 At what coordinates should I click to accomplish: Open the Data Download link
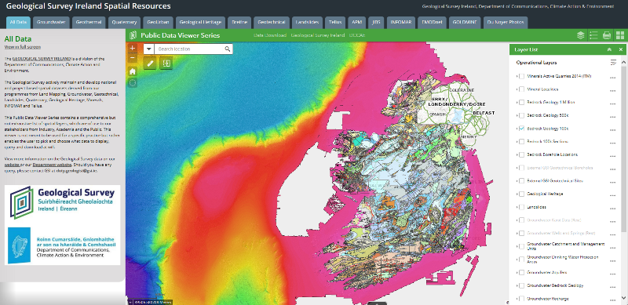[x=270, y=35]
